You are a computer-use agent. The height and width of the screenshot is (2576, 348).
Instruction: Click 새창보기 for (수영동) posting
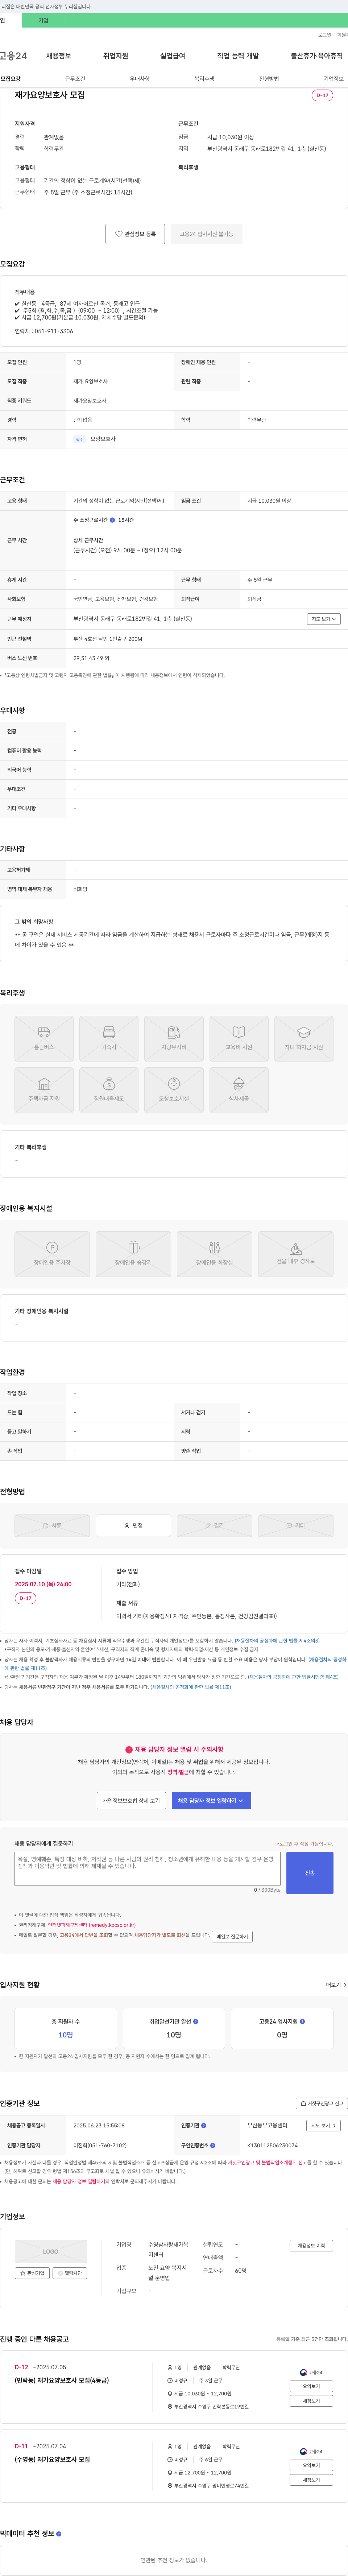coord(311,2479)
